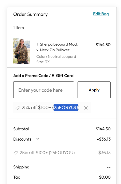Focus the promo code input field
Image resolution: width=121 pixels, height=184 pixels.
[44, 90]
